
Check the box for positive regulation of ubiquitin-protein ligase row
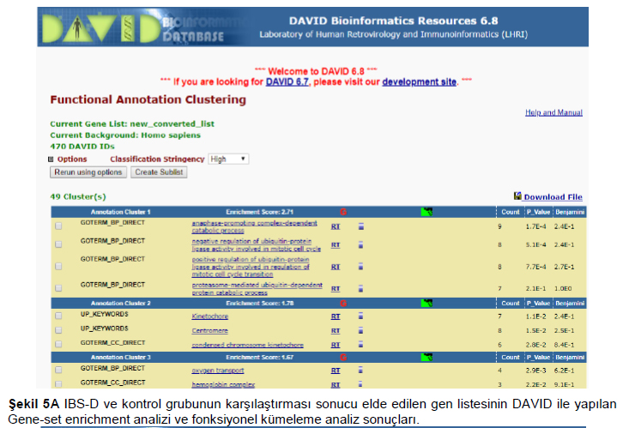point(58,266)
